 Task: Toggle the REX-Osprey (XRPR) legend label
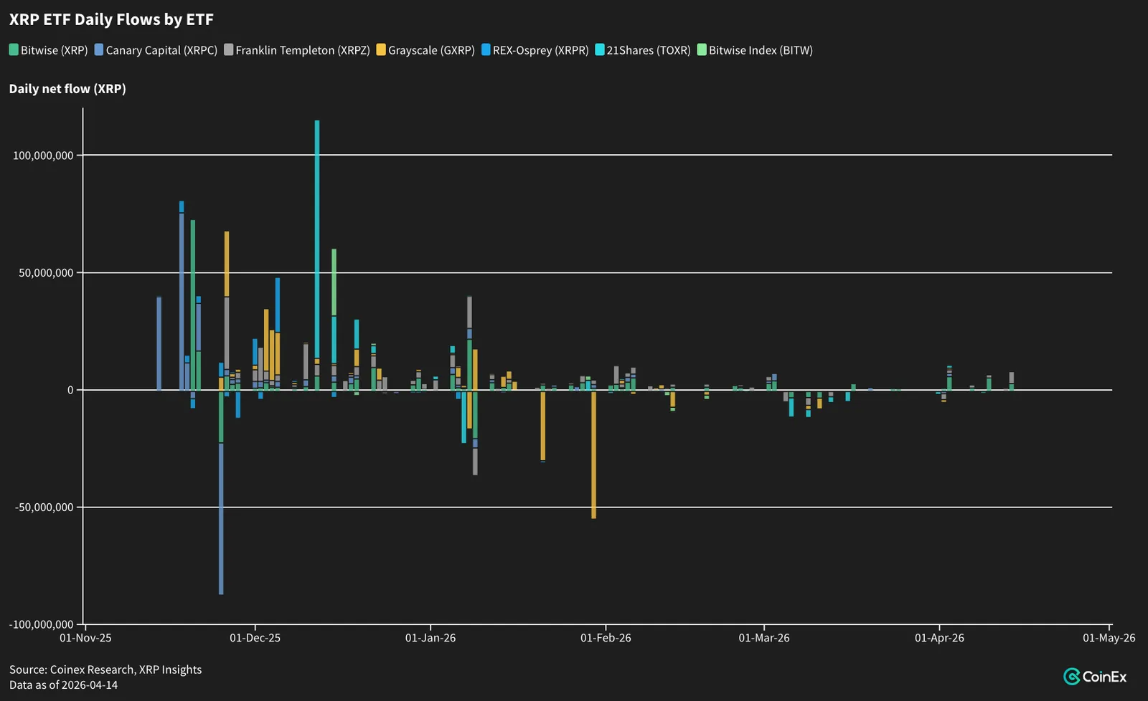coord(540,50)
